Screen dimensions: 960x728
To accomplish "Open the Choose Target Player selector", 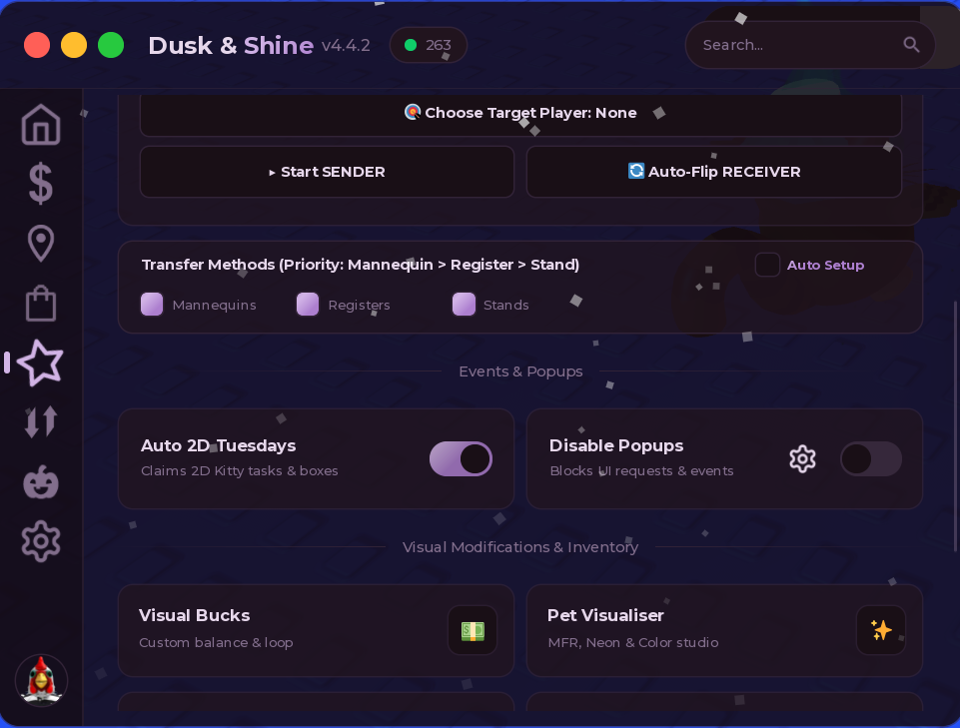I will coord(520,113).
